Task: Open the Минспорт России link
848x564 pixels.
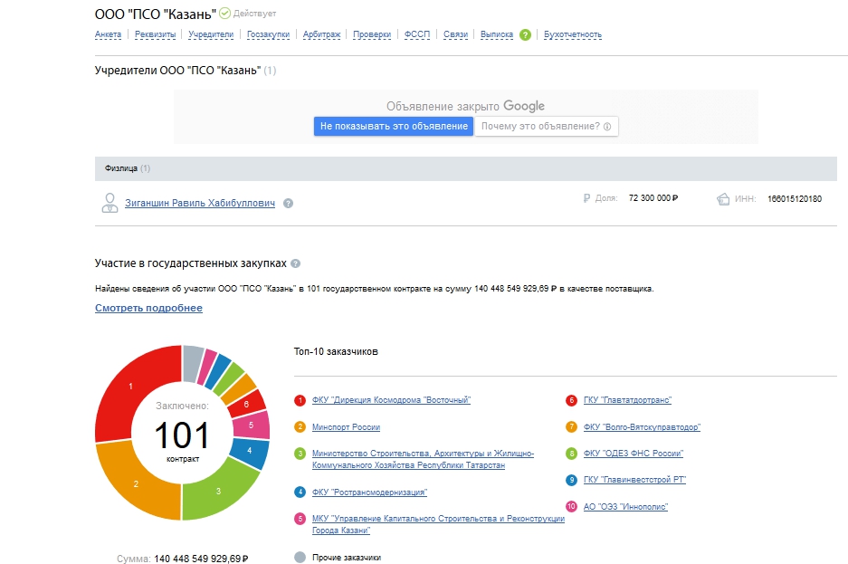Action: (346, 427)
